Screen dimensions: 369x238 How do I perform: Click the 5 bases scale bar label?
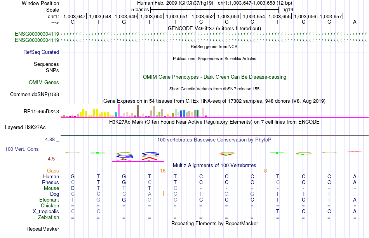[x=140, y=10]
